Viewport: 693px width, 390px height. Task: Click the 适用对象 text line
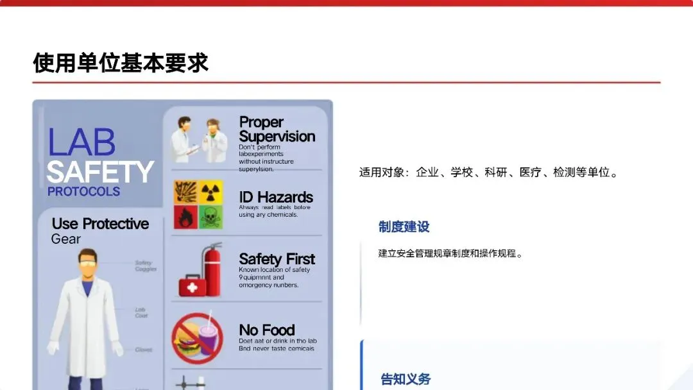click(490, 173)
